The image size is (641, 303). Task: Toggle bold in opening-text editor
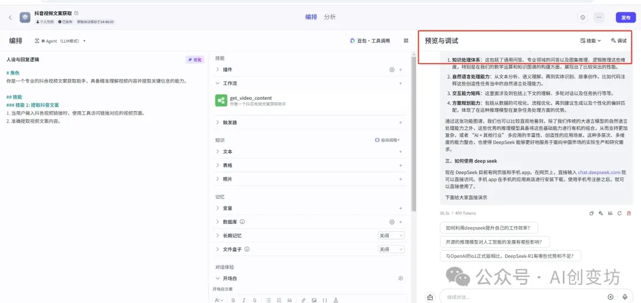[x=233, y=300]
